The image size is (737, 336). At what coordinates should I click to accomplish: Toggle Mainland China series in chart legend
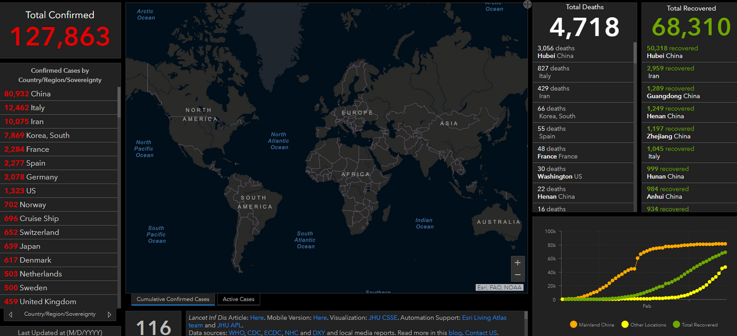click(x=592, y=324)
